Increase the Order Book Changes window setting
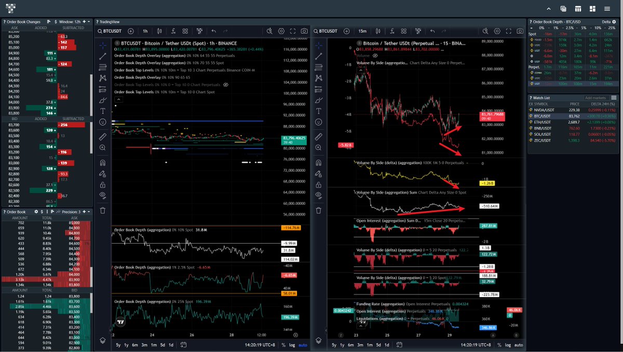Image resolution: width=623 pixels, height=352 pixels. click(84, 22)
